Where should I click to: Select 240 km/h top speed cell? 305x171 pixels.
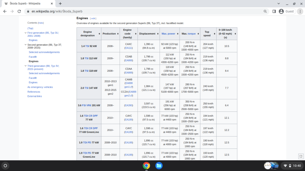pos(208,88)
